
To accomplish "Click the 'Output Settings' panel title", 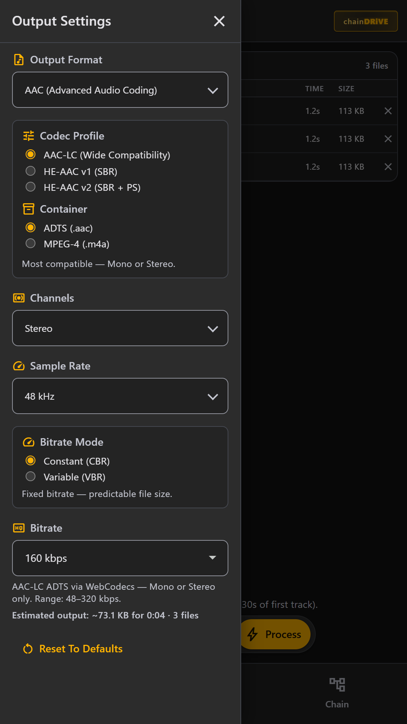I will (61, 21).
